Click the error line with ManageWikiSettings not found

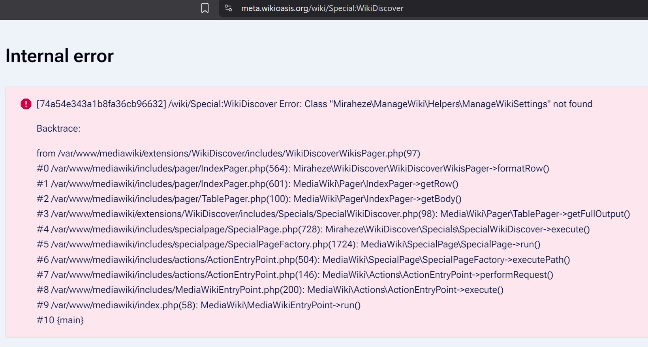point(314,104)
